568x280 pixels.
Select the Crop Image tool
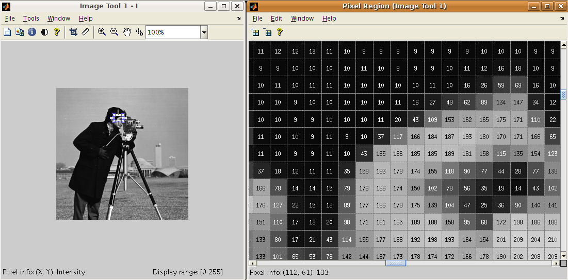pos(73,32)
